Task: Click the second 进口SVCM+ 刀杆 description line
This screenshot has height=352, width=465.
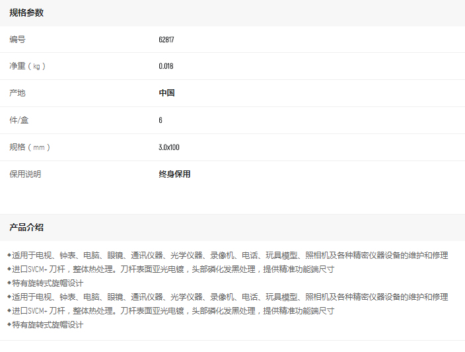Action: pyautogui.click(x=173, y=310)
